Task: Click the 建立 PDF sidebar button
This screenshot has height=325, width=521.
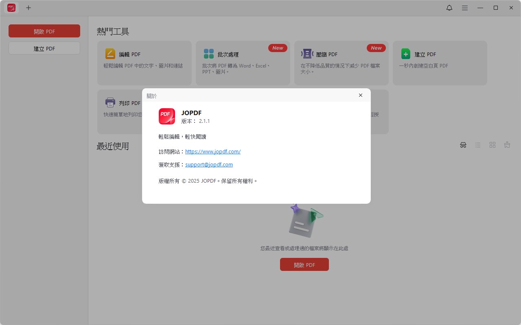Action: coord(44,48)
